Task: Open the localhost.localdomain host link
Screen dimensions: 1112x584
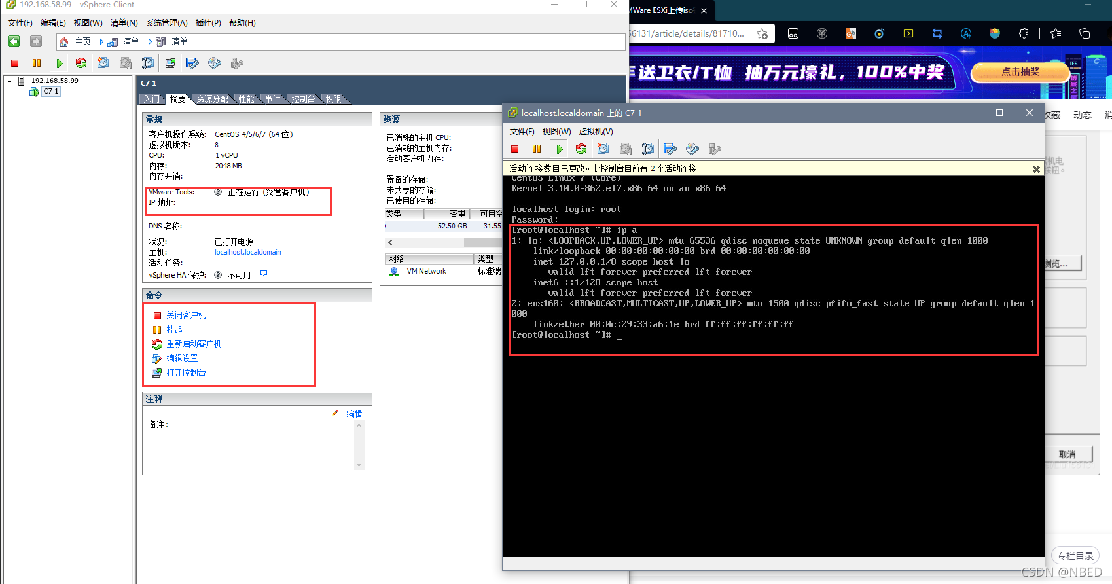Action: click(x=248, y=252)
